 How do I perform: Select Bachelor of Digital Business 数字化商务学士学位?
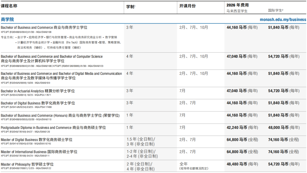pos(38,103)
